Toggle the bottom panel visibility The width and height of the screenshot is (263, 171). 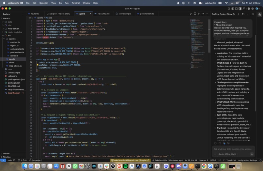(x=237, y=8)
